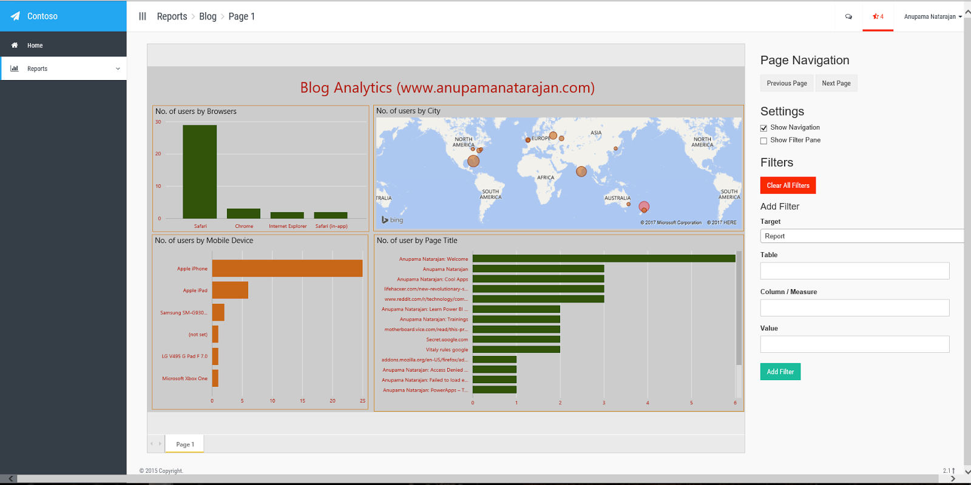
Task: Open Anupama Natarajan user dropdown
Action: click(x=933, y=16)
